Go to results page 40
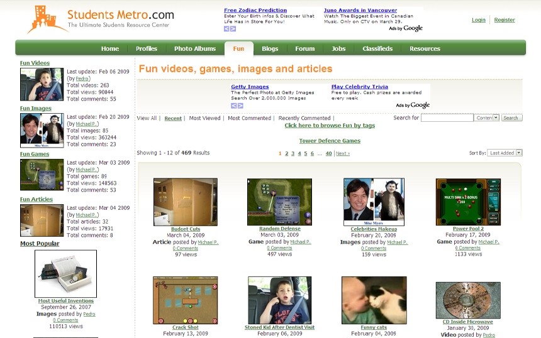This screenshot has width=541, height=338. [x=328, y=154]
